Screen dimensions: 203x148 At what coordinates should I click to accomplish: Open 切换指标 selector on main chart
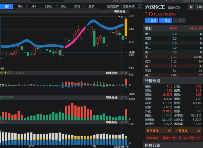(x=120, y=11)
